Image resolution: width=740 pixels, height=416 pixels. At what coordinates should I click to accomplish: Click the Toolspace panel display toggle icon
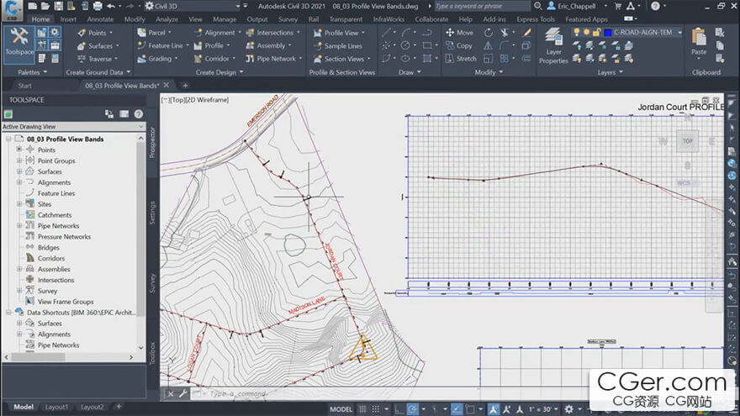coord(124,113)
